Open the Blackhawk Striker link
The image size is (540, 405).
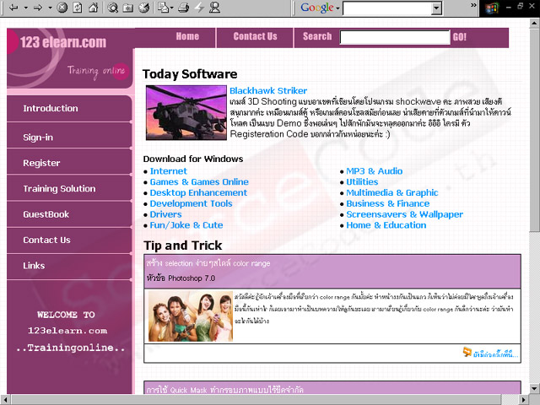pyautogui.click(x=268, y=90)
